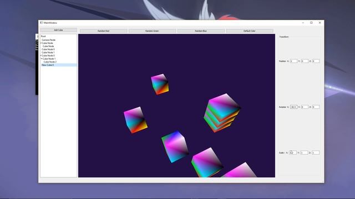The width and height of the screenshot is (355, 199).
Task: Close the MainWindow window
Action: coord(319,23)
